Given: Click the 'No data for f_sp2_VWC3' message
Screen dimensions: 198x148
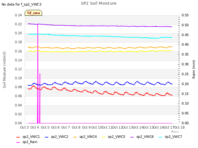Looking at the screenshot, I should point(21,4).
